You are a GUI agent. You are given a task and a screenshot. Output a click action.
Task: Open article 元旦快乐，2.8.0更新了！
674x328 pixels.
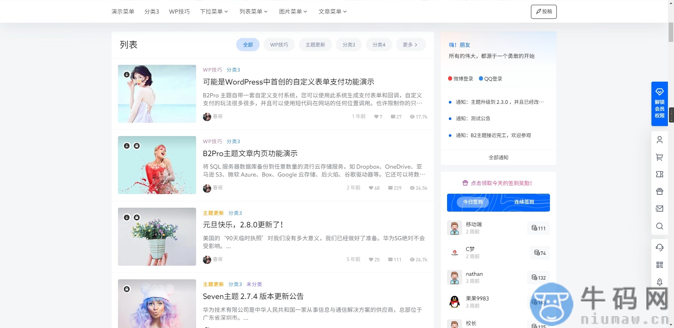[x=243, y=225]
